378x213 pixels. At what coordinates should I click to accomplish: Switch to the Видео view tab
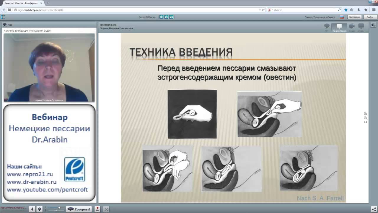click(352, 28)
